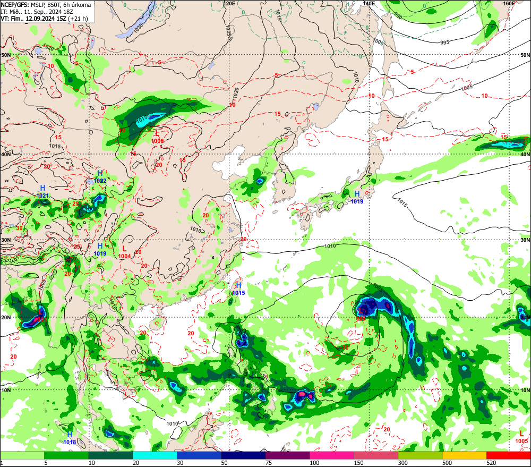The height and width of the screenshot is (467, 531).
Task: Click the '160E' longitude label
Action: (x=509, y=3)
